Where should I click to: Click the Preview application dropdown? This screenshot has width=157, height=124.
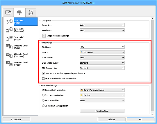tap(102, 95)
